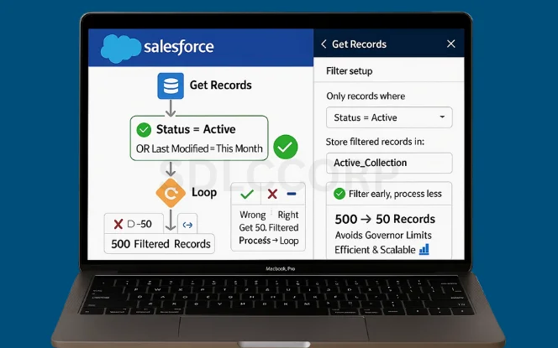Click the 'Status = Active' condition text
The height and width of the screenshot is (348, 558).
point(196,129)
